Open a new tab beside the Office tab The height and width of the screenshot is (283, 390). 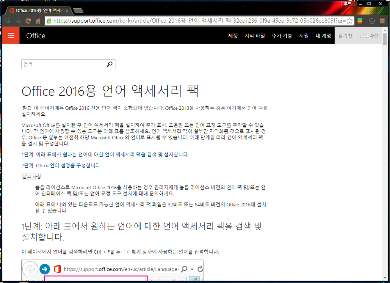[x=78, y=11]
